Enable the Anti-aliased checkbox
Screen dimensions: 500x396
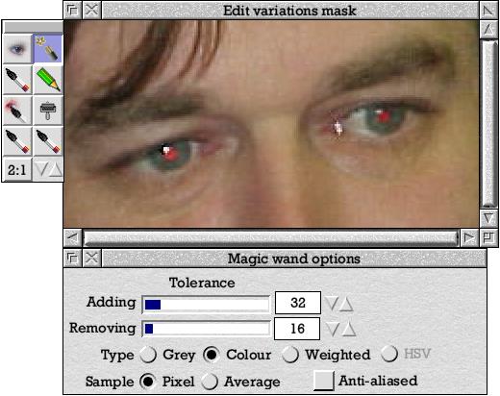tap(324, 381)
